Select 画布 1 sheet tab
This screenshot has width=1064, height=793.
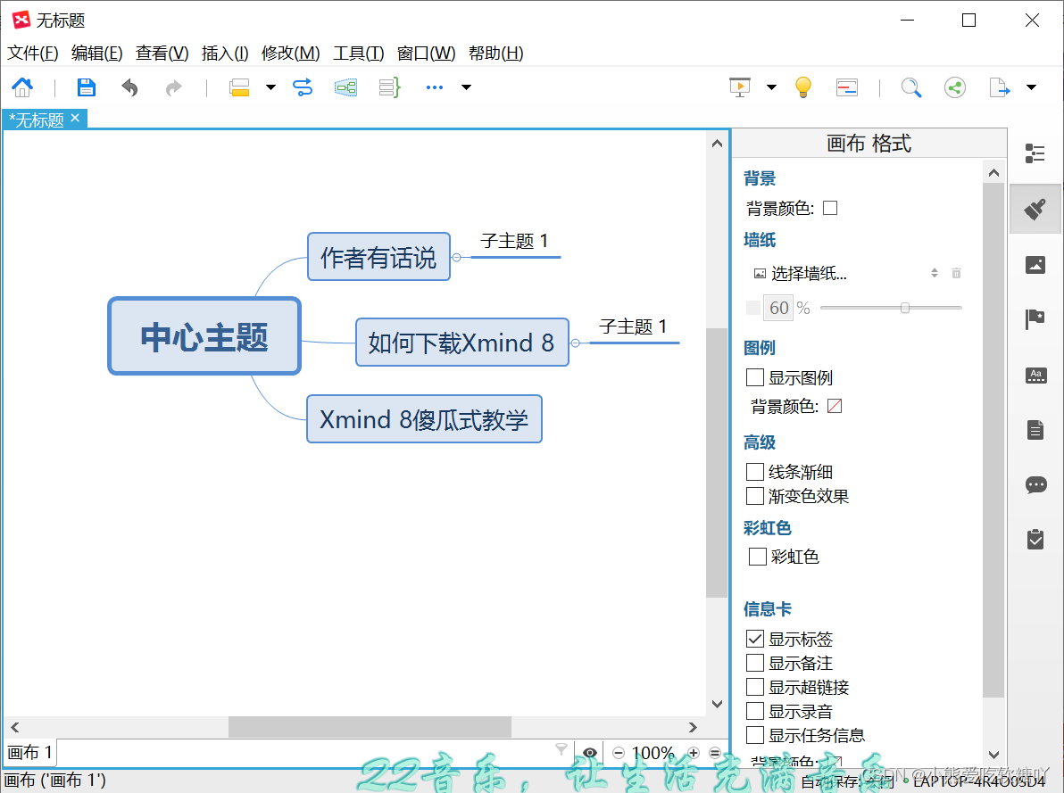tap(29, 752)
